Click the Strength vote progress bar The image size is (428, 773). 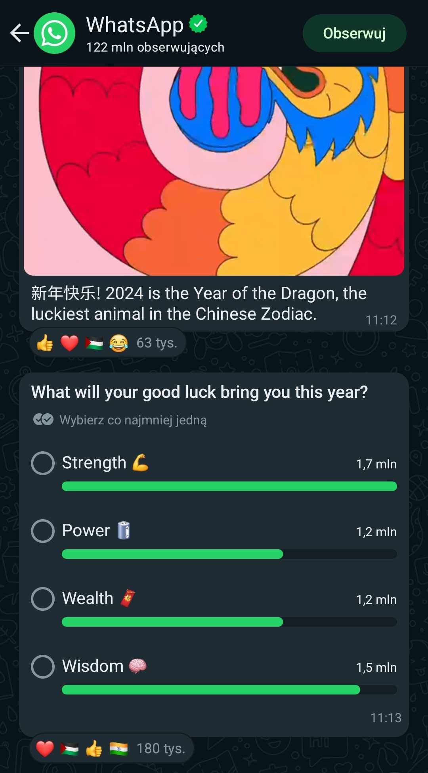click(x=229, y=486)
